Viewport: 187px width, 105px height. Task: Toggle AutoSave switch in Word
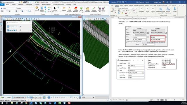(x=119, y=2)
